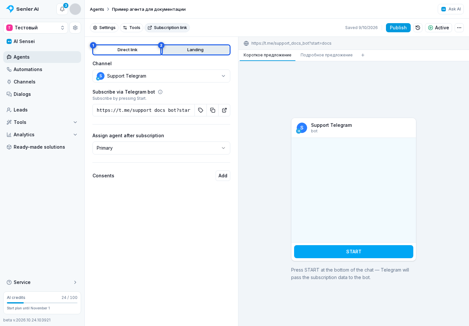Expand the Analytics sidebar section

pos(42,135)
